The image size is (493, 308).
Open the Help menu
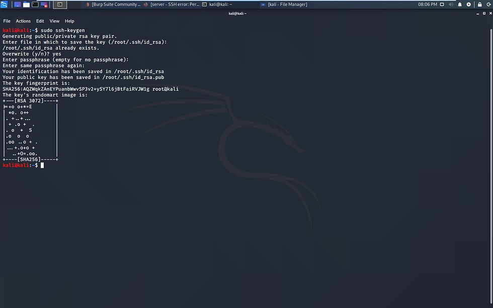coord(69,21)
